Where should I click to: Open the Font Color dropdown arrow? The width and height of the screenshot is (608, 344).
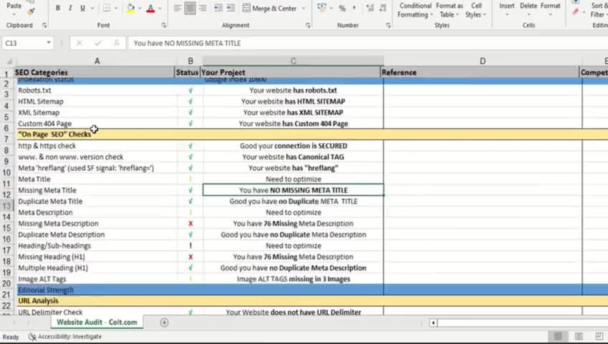click(x=160, y=8)
